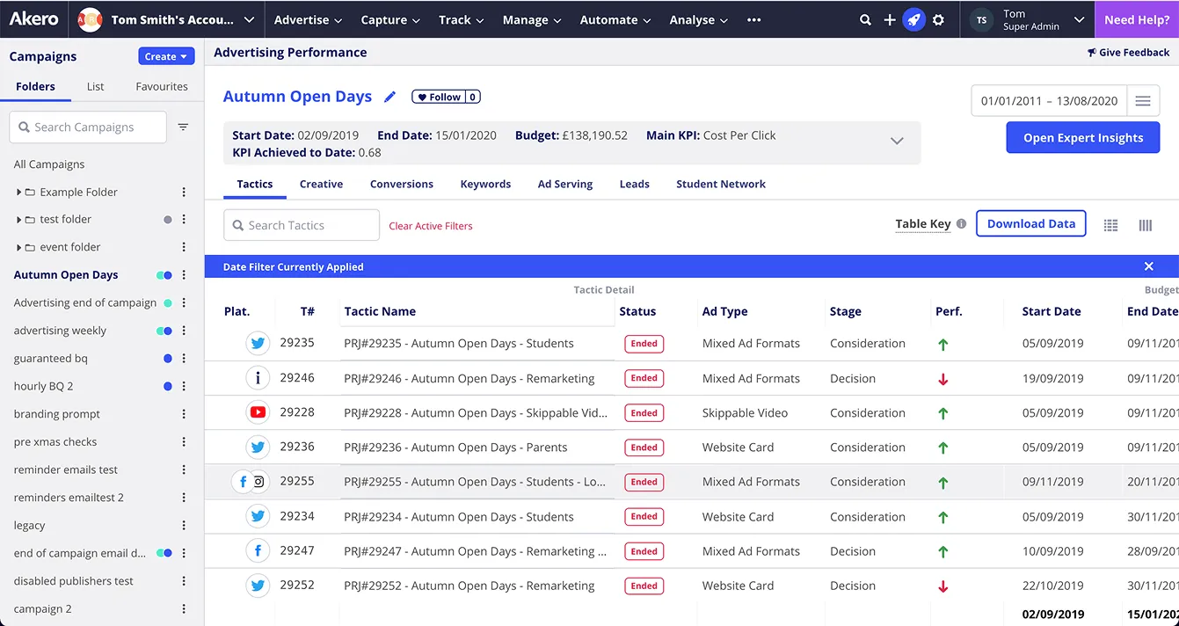Click the search magnifier icon in top bar
This screenshot has height=626, width=1179.
click(x=866, y=19)
